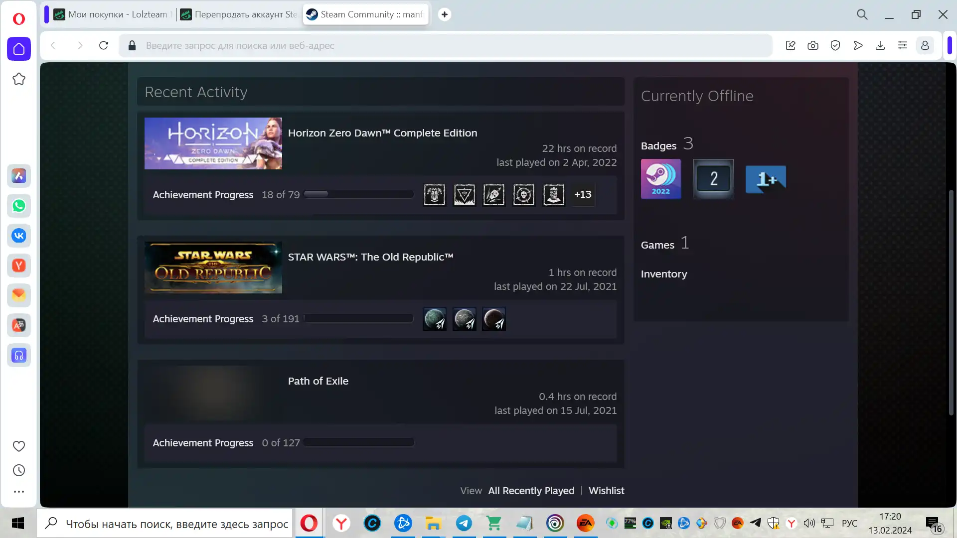The width and height of the screenshot is (957, 538).
Task: Open Path of Exile game link
Action: click(x=318, y=381)
